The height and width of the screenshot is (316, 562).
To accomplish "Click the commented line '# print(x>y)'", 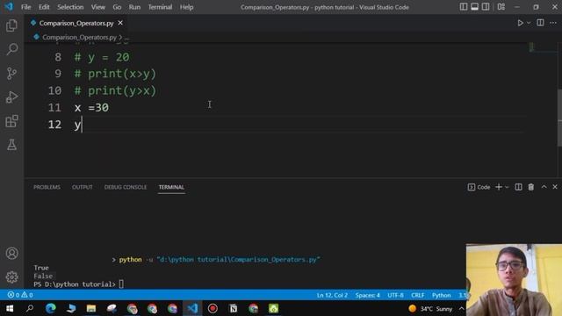I will coord(115,74).
